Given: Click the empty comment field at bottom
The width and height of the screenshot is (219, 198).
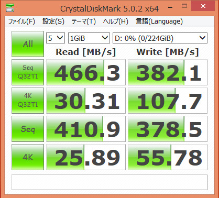Looking at the screenshot, I should [109, 182].
